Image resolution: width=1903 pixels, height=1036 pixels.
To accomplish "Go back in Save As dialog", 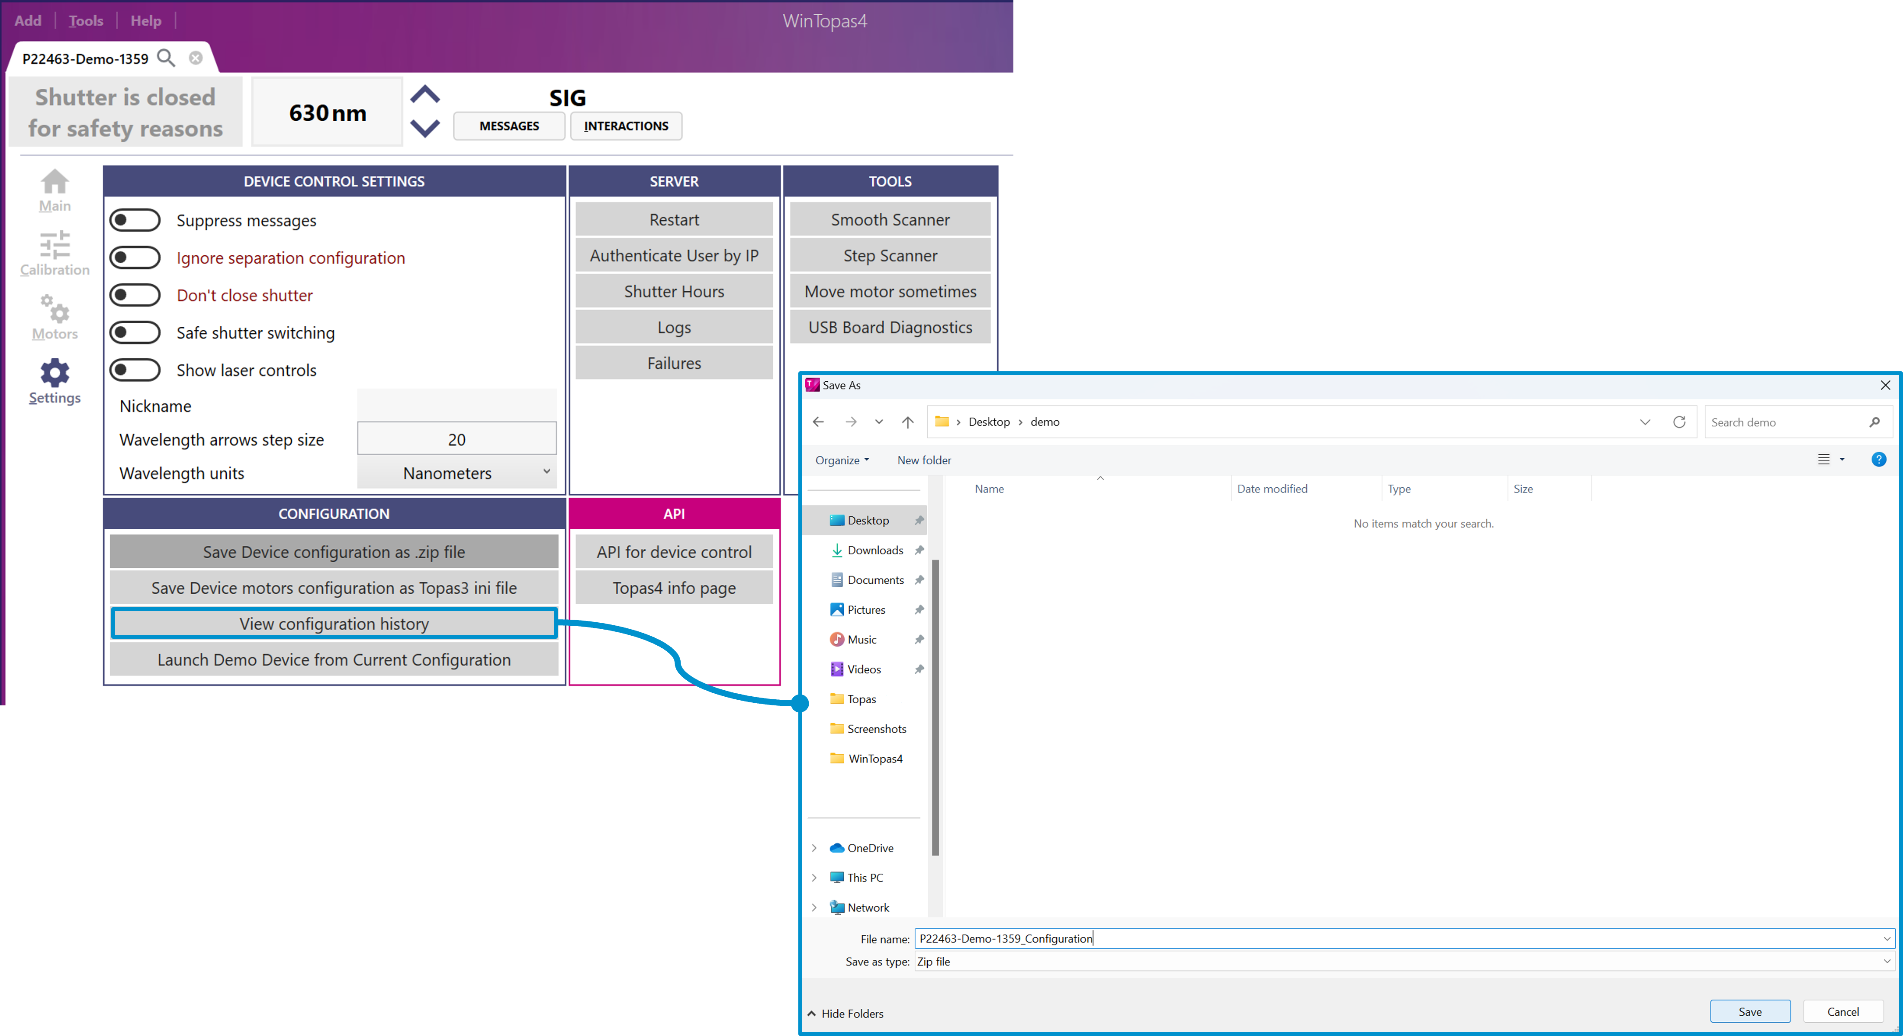I will point(819,422).
